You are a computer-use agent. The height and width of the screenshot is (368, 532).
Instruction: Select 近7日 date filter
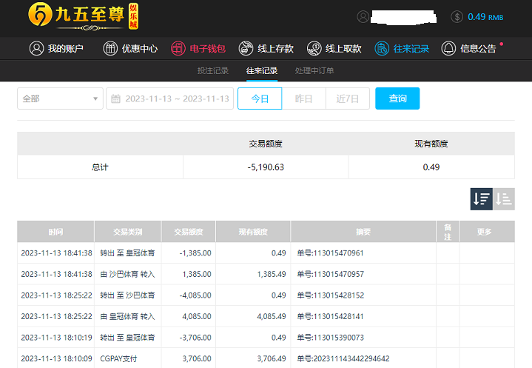[x=347, y=98]
